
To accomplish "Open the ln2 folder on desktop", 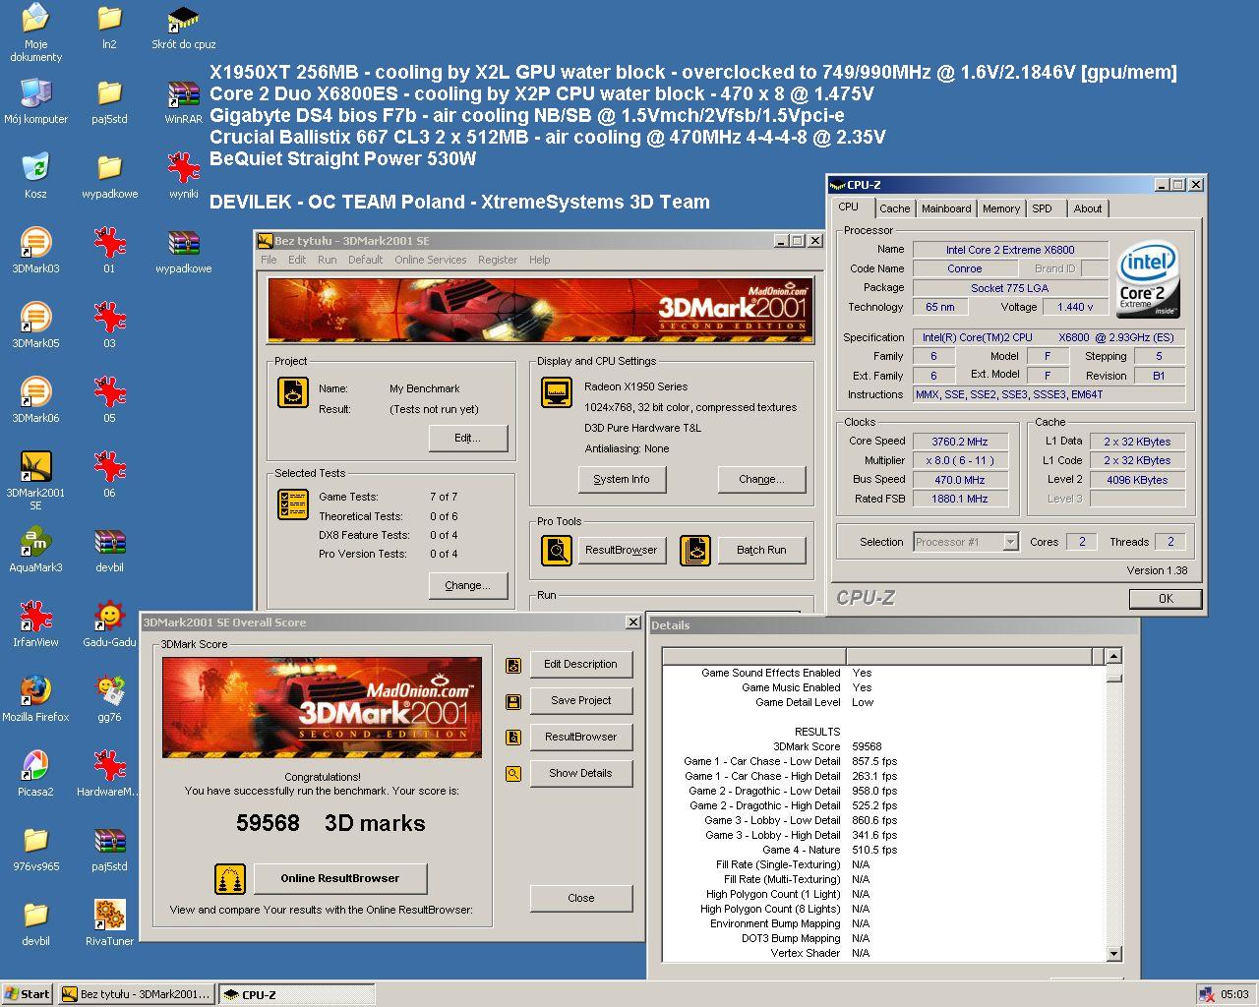I will pos(109,27).
